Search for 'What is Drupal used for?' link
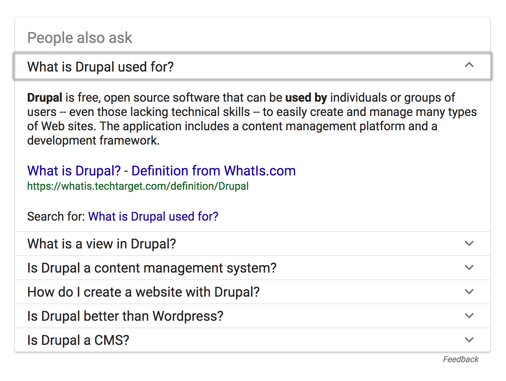Image resolution: width=506 pixels, height=381 pixels. 153,216
